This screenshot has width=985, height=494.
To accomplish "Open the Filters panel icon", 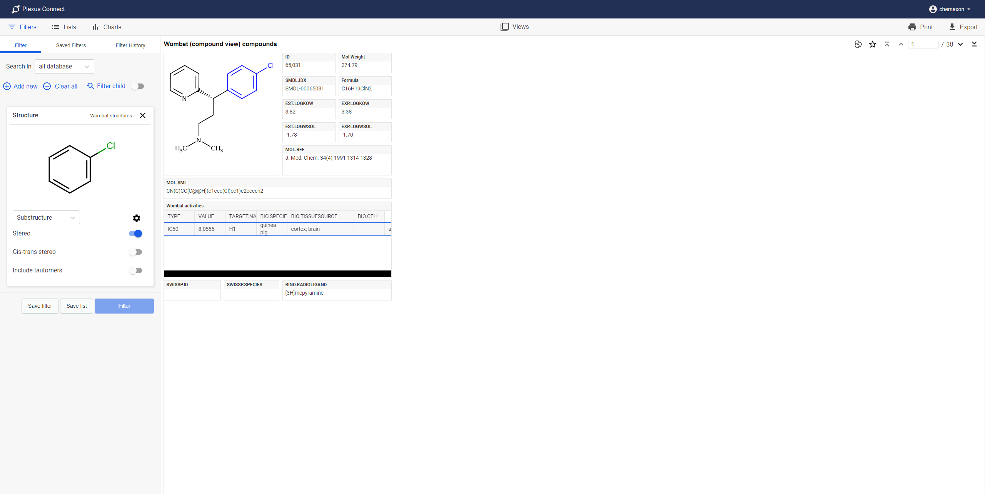I will pyautogui.click(x=11, y=27).
